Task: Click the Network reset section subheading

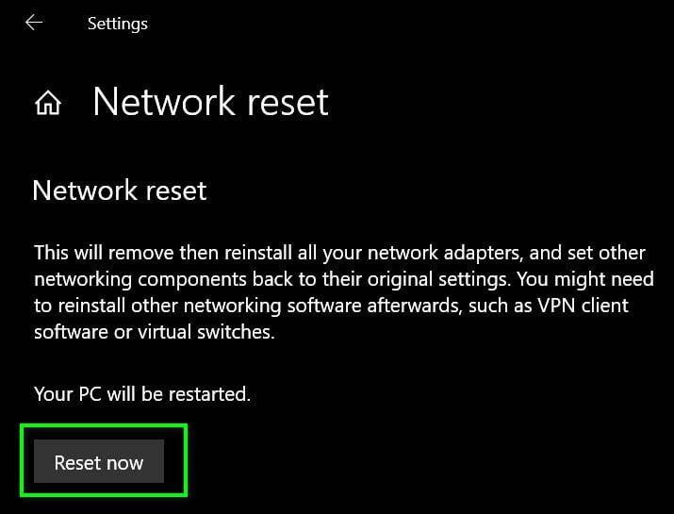Action: [x=120, y=191]
